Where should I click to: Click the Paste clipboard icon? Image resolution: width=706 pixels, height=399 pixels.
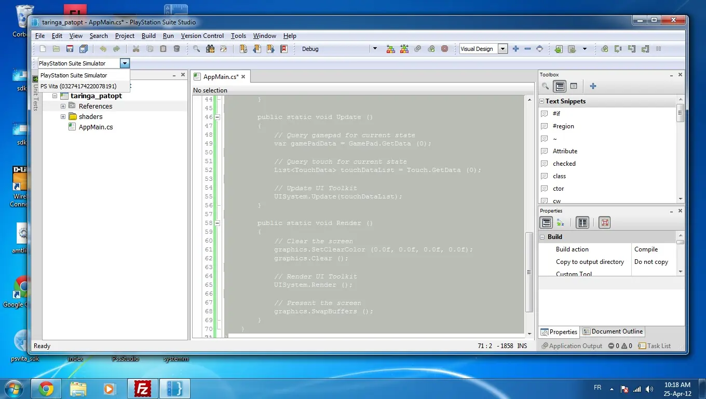coord(163,49)
